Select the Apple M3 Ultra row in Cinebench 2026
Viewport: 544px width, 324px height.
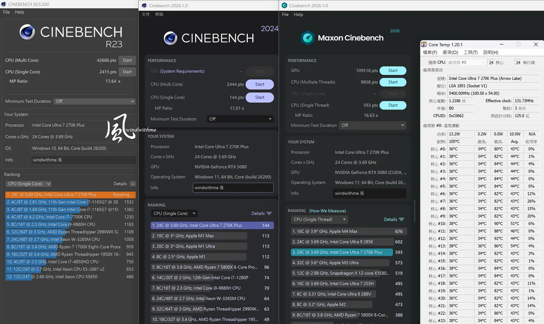[x=349, y=263]
